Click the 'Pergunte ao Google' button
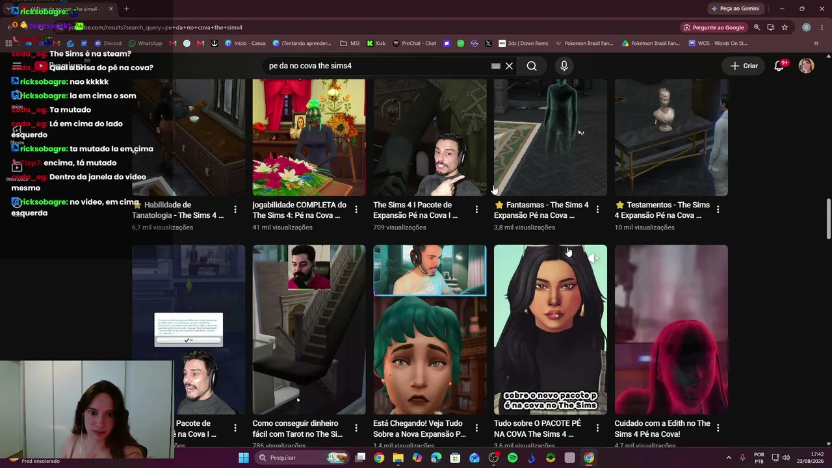 714,27
